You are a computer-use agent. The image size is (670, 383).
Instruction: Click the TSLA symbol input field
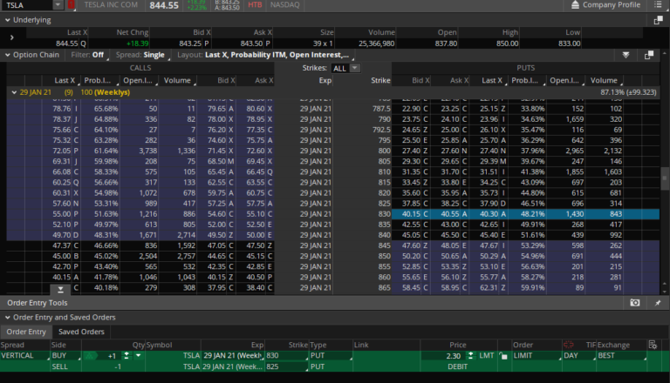27,5
